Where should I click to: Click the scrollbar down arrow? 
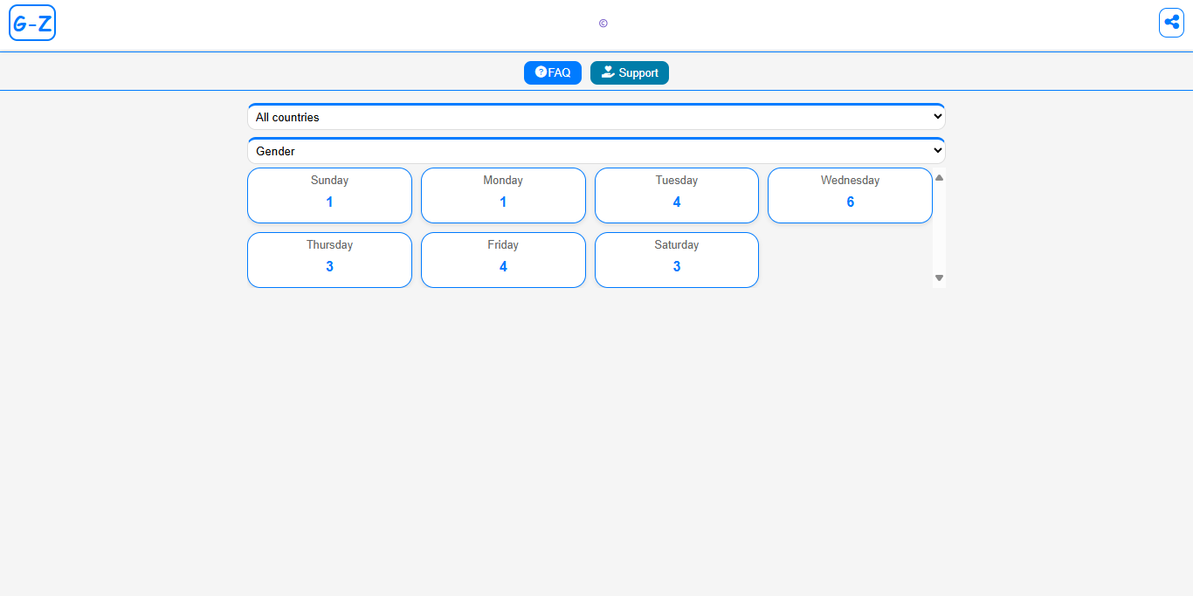(940, 277)
